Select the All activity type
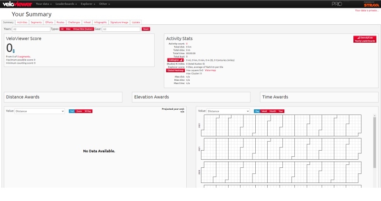The image size is (381, 201). 62,29
